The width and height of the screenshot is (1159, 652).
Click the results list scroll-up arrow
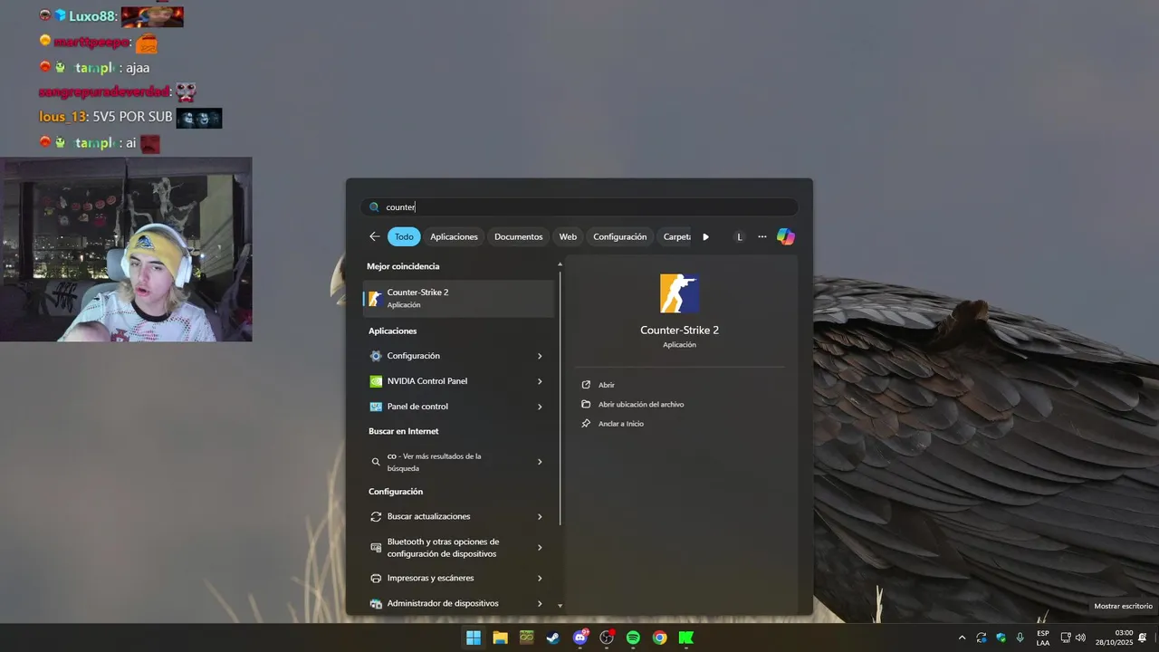tap(560, 264)
